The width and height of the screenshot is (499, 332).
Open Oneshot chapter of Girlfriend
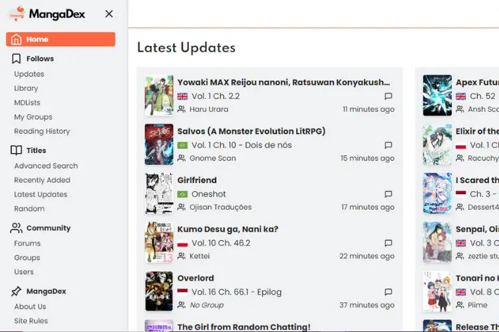(208, 194)
